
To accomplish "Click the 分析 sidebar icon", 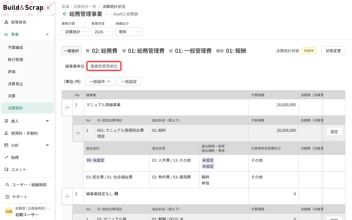I will tap(6, 145).
